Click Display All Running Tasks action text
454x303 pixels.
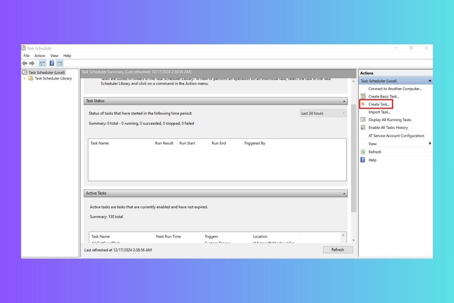390,120
